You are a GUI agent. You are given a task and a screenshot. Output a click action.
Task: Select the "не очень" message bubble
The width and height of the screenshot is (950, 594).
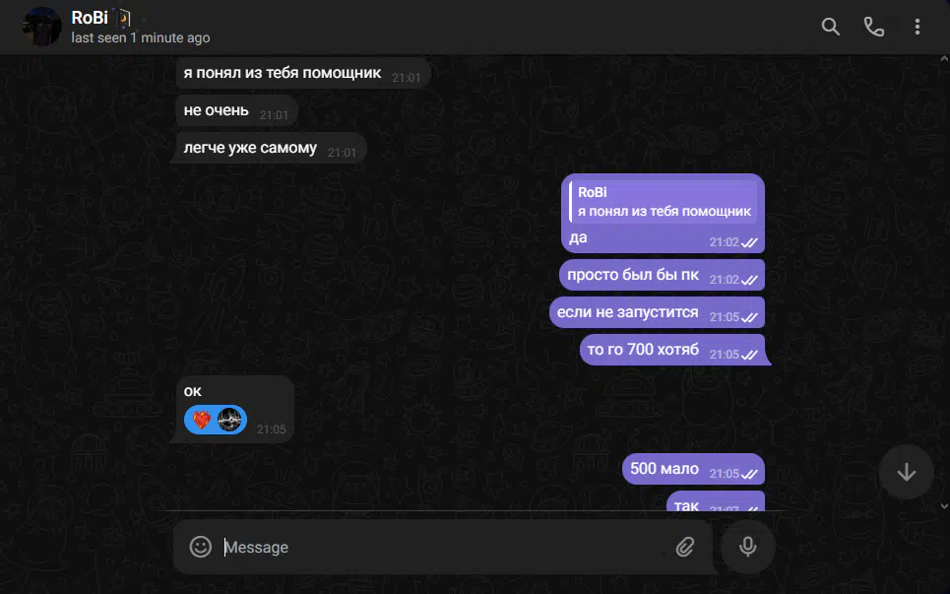click(236, 111)
